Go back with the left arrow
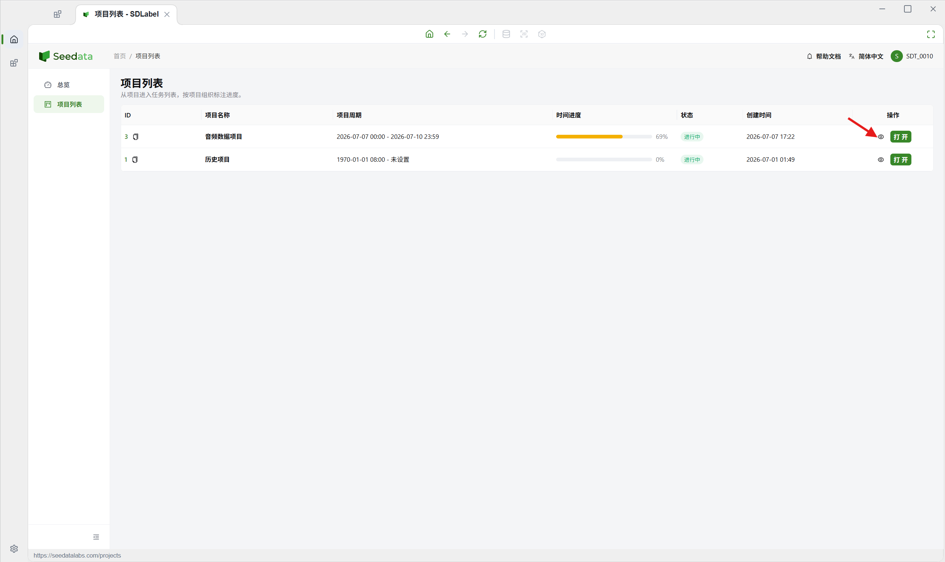This screenshot has height=562, width=945. 447,34
